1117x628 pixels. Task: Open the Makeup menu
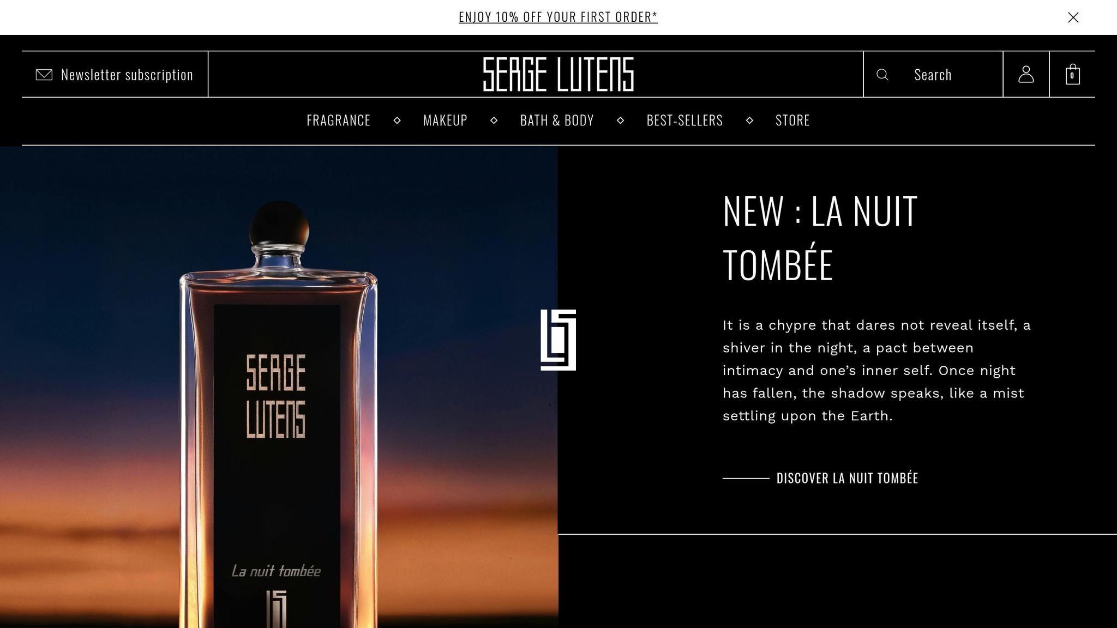[x=445, y=120]
